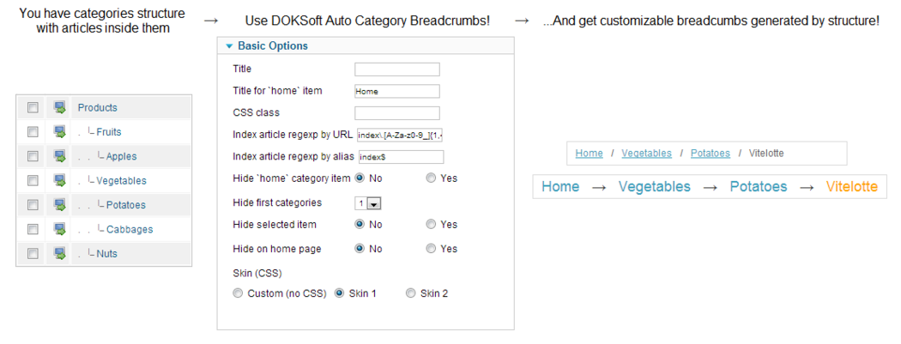This screenshot has width=901, height=344.
Task: Select Yes for Hide home category item
Action: [431, 178]
